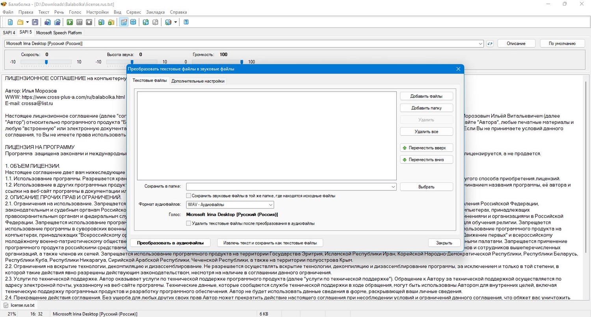This screenshot has height=317, width=591.
Task: Click Извлечь текст и сохранить button
Action: 270,243
